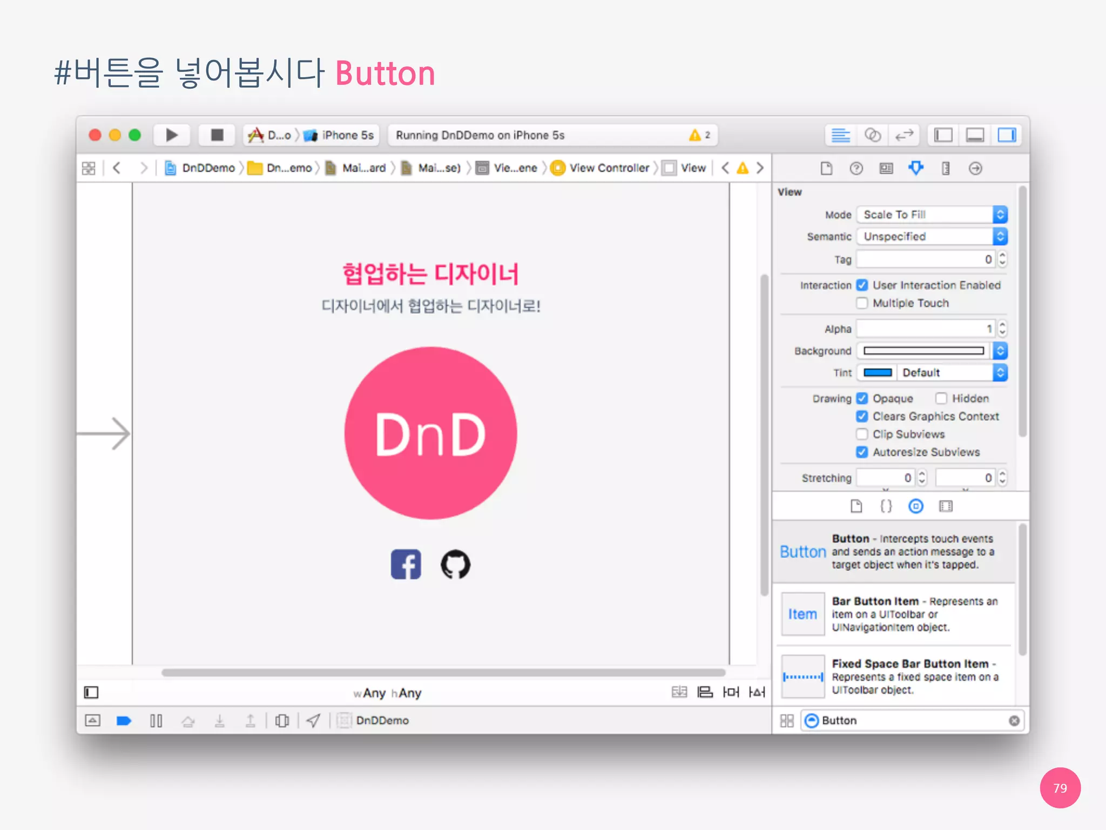Enable the Hidden checkbox
This screenshot has height=830, width=1106.
tap(941, 398)
